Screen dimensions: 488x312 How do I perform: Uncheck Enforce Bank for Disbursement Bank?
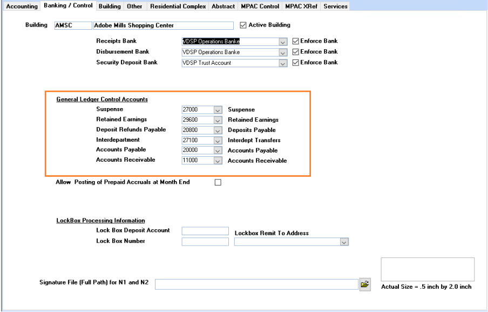click(x=296, y=52)
